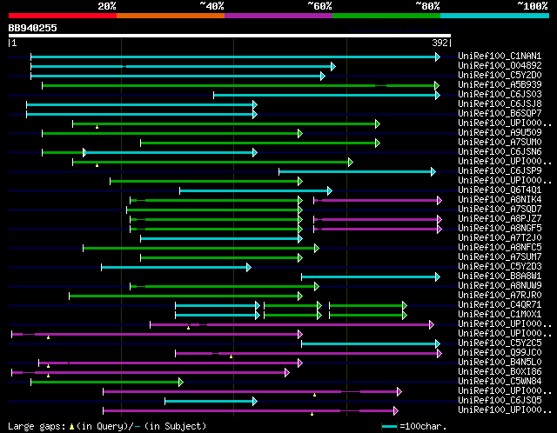The height and width of the screenshot is (433, 557).
Task: Select the UniRef100_A7RJR0 label
Action: [500, 296]
